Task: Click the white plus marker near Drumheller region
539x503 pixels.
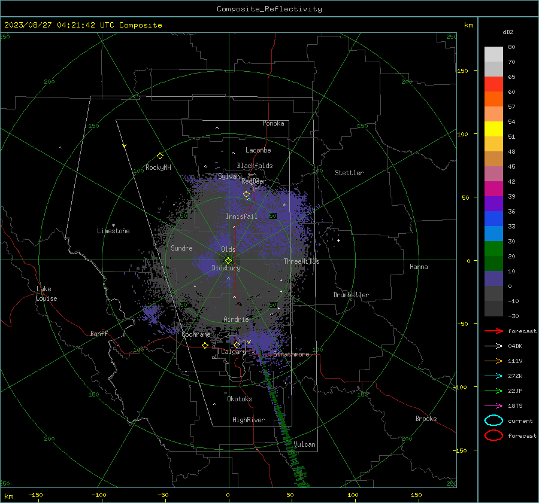Action: [x=338, y=240]
